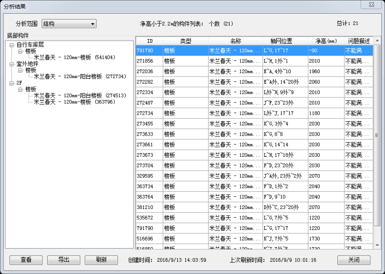
Task: Click the 刷新 button
Action: [101, 260]
